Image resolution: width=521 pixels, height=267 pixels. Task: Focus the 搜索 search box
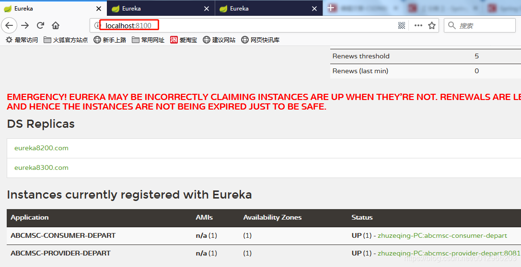479,25
